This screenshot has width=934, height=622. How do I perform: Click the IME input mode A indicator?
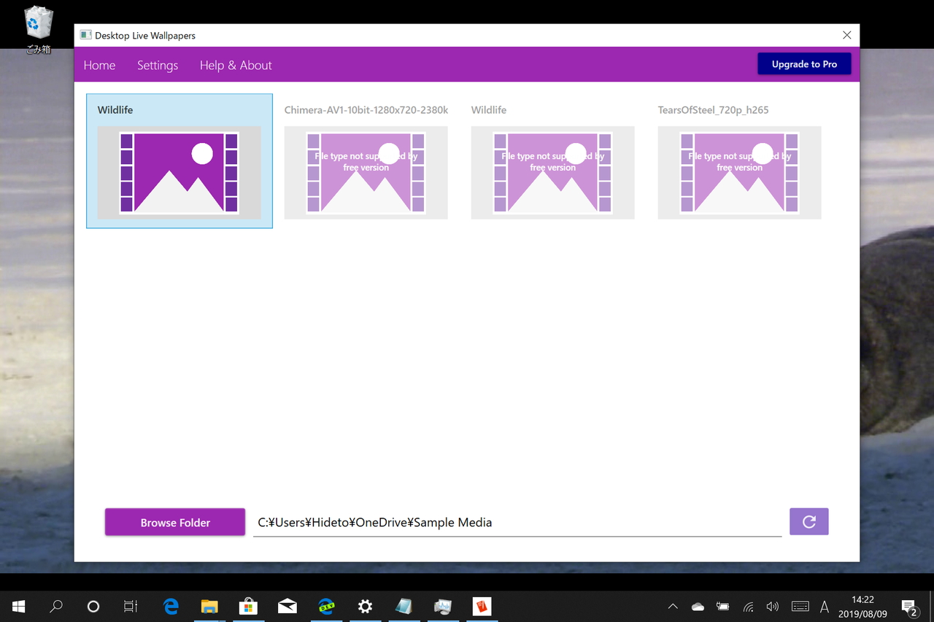[x=825, y=607]
